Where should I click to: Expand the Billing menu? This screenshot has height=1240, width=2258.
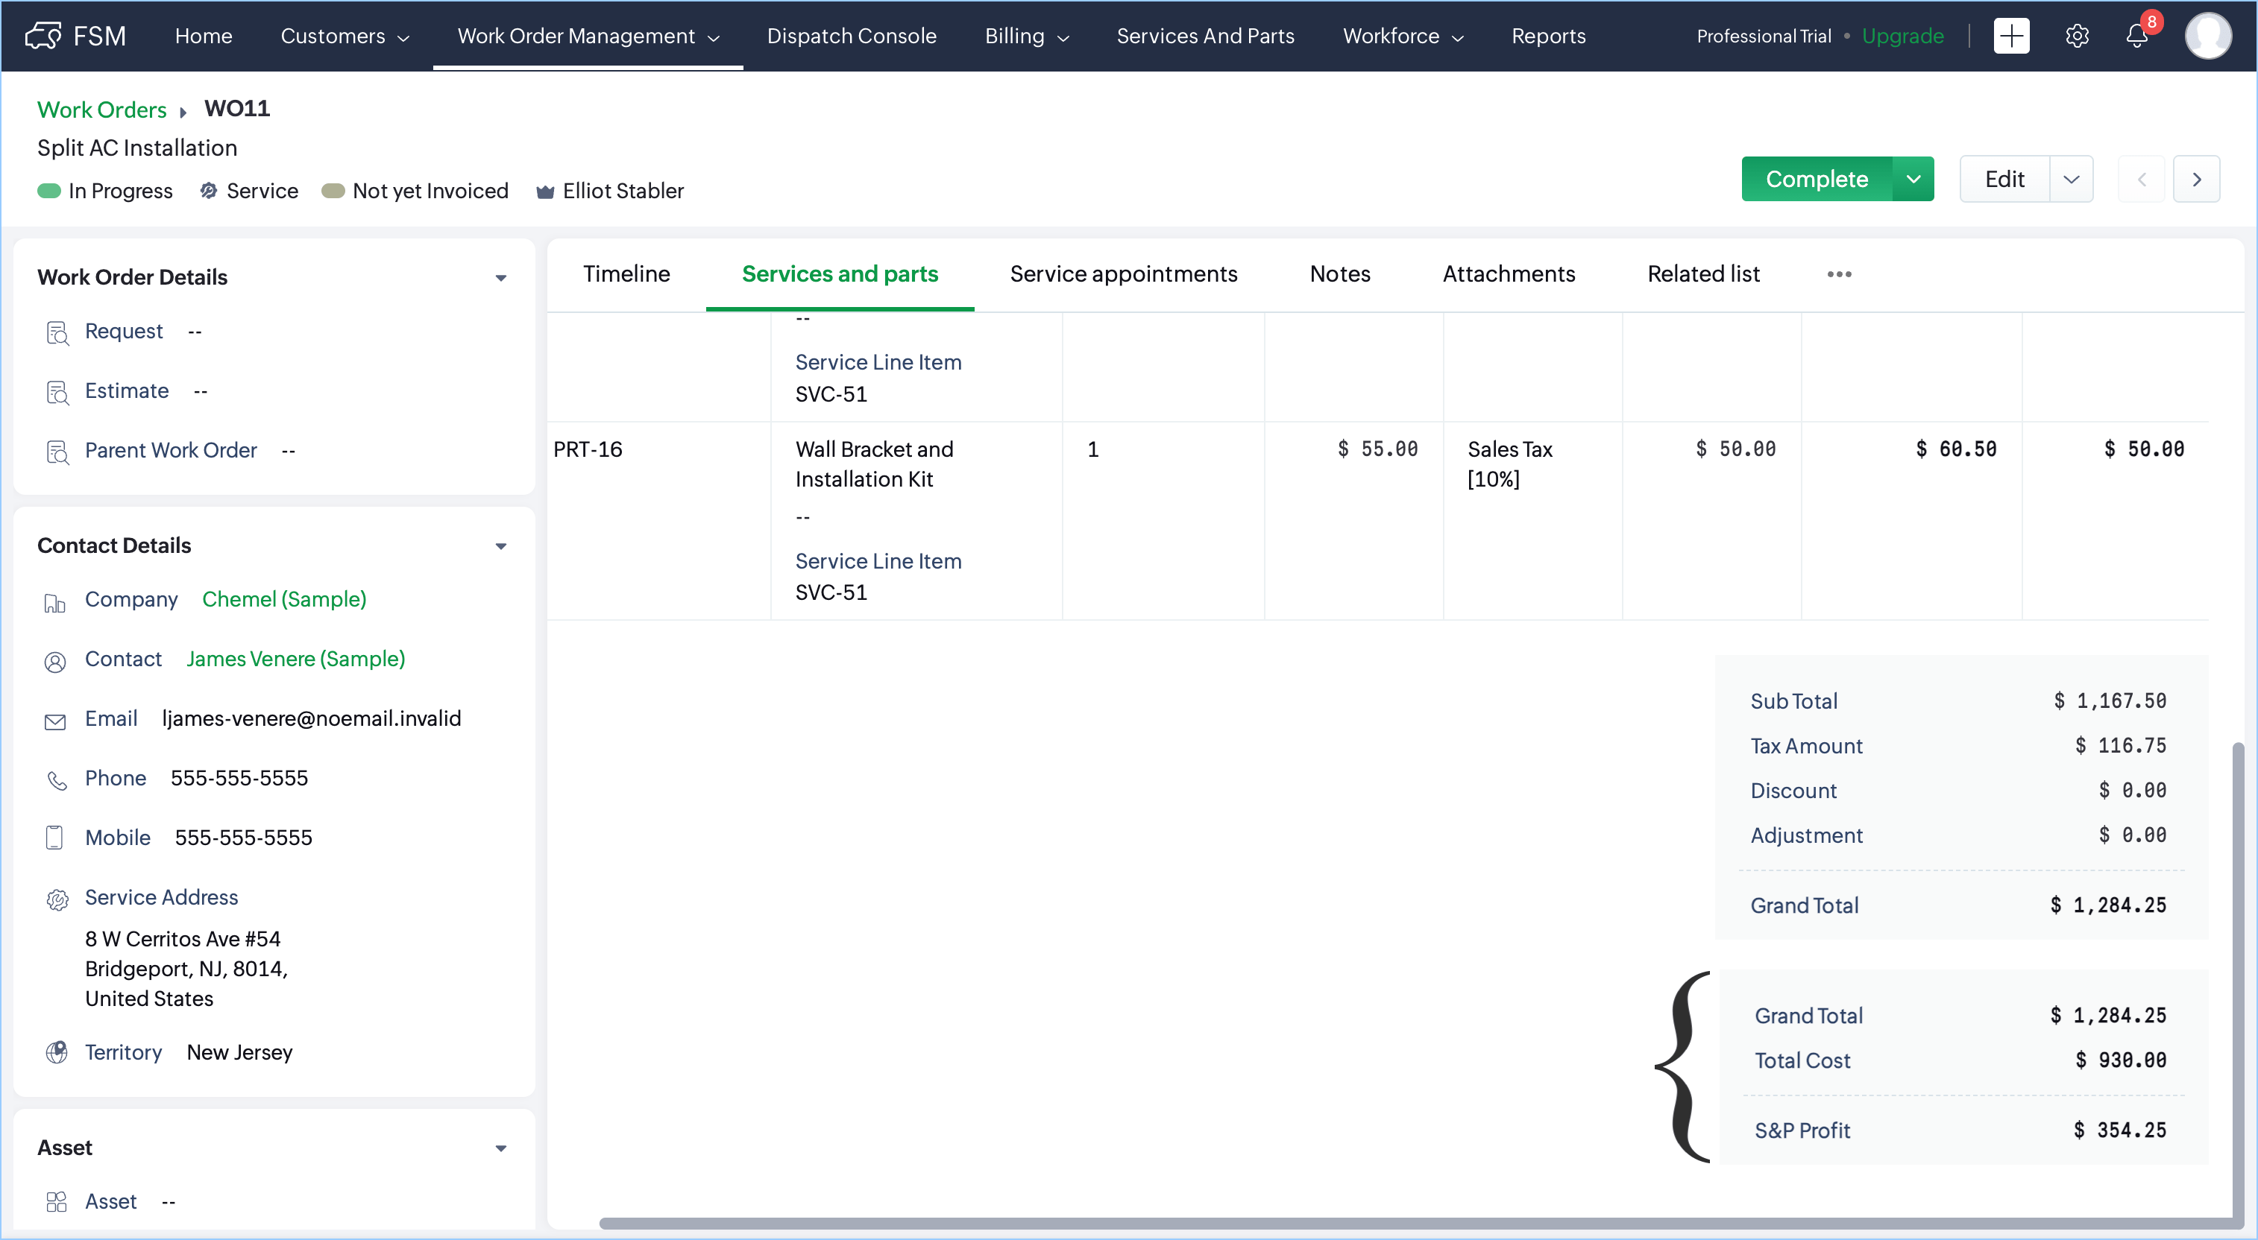(1025, 36)
